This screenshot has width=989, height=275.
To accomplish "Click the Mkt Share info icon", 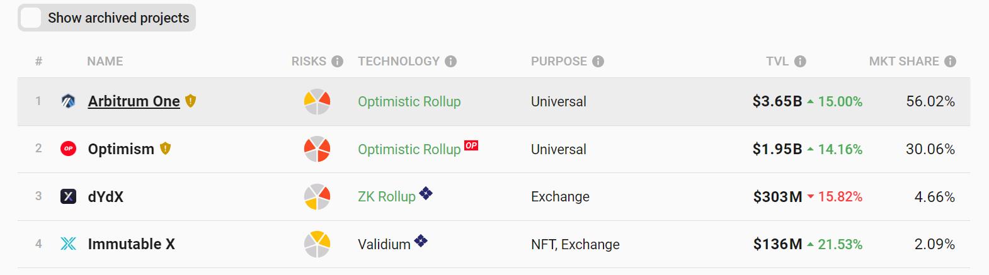I will click(x=950, y=61).
